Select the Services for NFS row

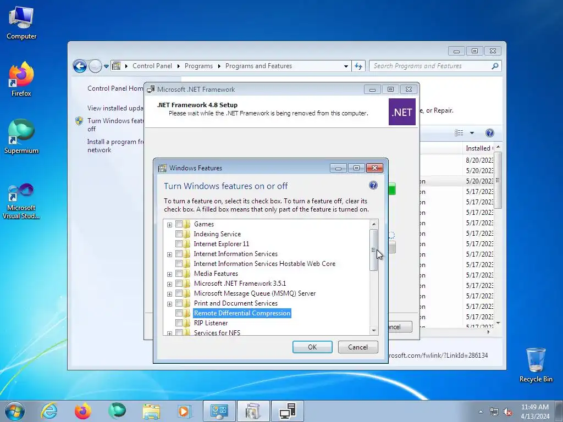(217, 332)
